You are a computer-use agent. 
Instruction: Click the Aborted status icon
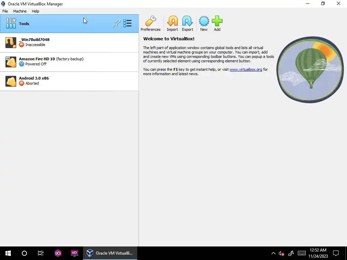[x=21, y=83]
